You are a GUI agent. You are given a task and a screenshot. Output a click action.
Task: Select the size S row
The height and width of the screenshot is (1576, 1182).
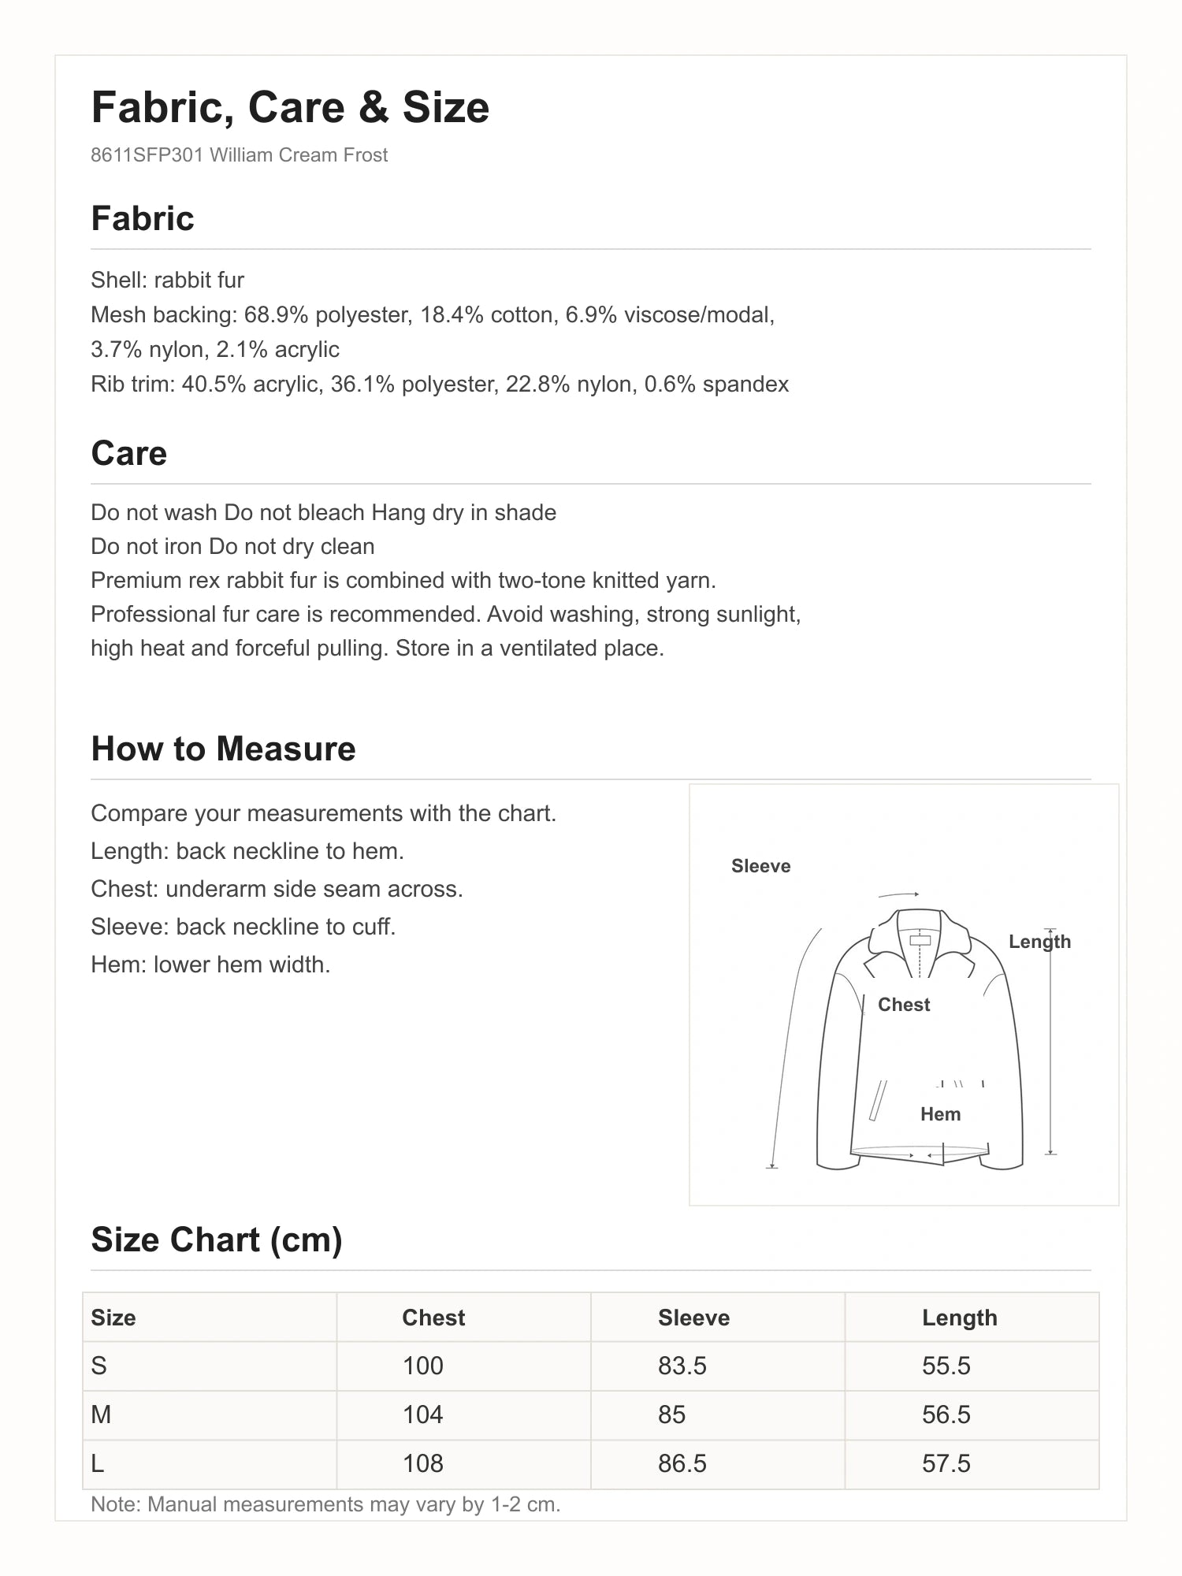pyautogui.click(x=591, y=1366)
